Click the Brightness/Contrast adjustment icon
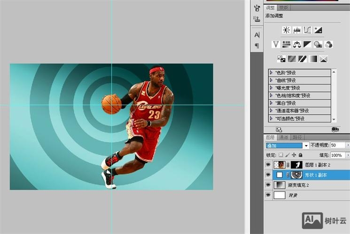This screenshot has width=350, height=234. pos(286,30)
